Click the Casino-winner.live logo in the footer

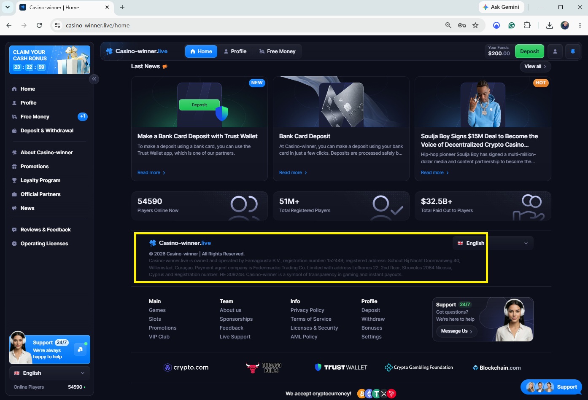tap(180, 243)
